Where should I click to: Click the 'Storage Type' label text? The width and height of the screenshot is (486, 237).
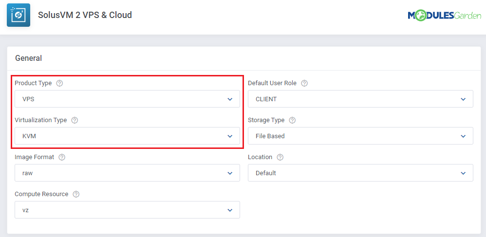click(x=266, y=120)
